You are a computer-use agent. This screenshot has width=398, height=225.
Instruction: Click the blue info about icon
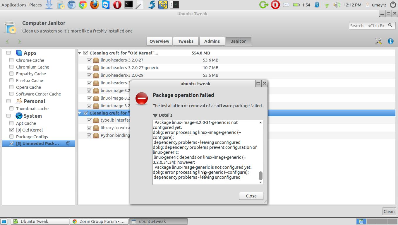click(x=390, y=41)
